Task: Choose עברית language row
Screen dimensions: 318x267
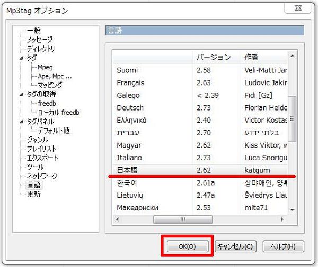Action: click(200, 133)
